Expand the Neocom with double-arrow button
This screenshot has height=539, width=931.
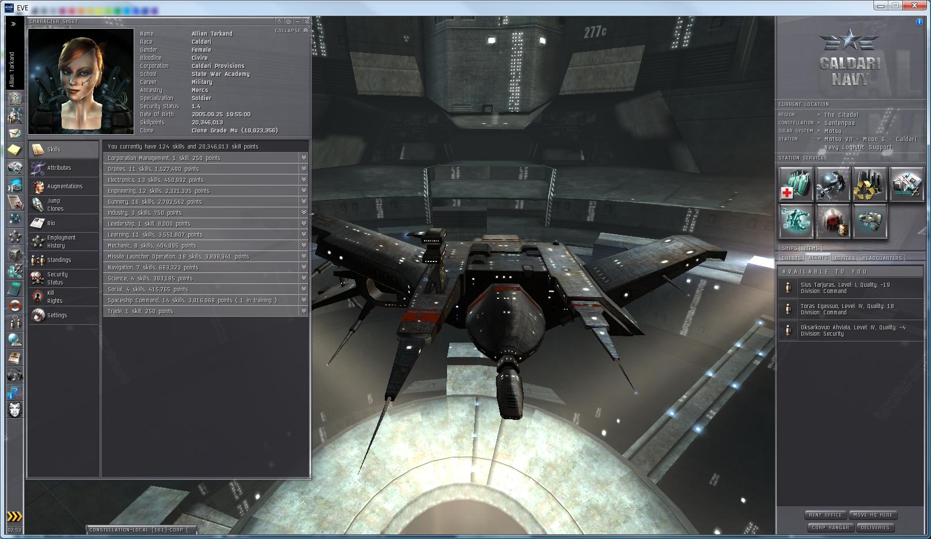point(14,24)
